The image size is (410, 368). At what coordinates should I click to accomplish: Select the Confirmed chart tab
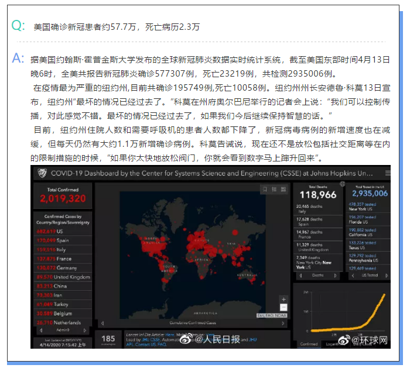click(x=309, y=344)
